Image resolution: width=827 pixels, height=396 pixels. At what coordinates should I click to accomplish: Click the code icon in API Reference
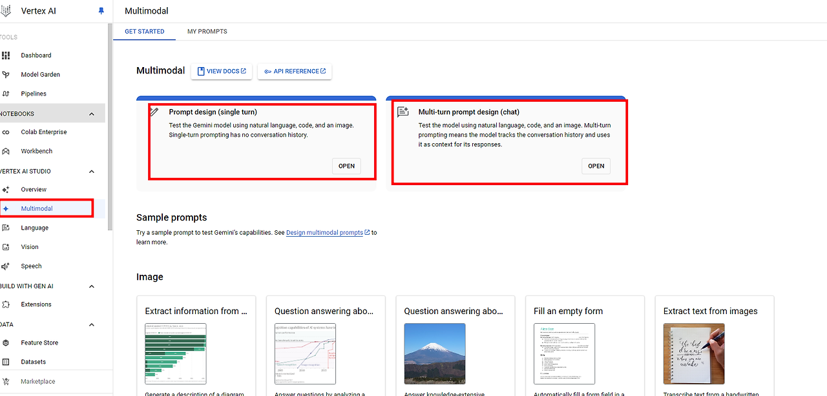click(268, 71)
